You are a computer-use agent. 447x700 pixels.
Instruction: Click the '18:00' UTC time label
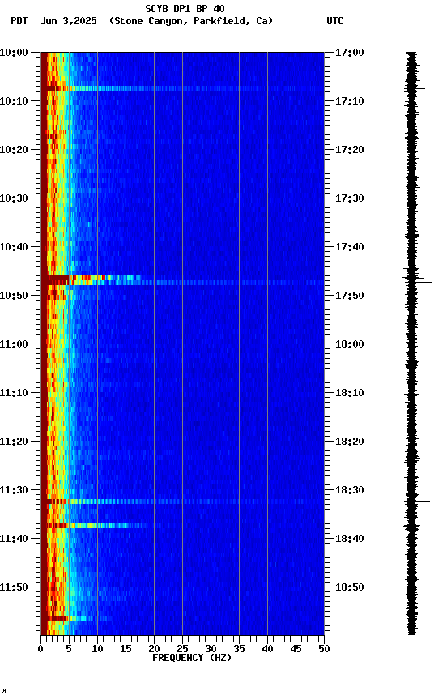(x=350, y=344)
